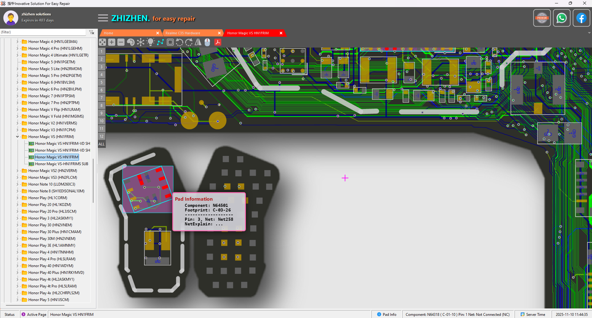Click the Premium badge icon

pos(542,18)
